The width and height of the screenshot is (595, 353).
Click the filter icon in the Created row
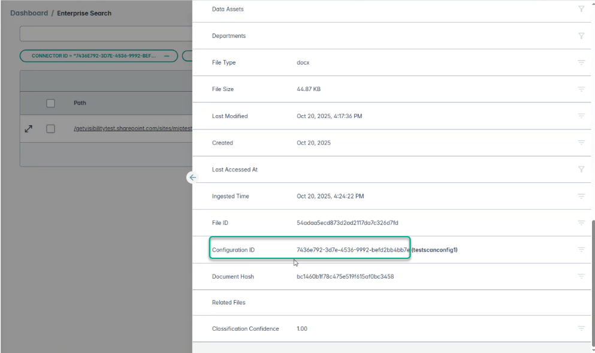(581, 143)
